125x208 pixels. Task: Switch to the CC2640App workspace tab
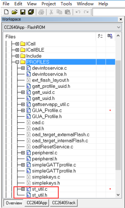pyautogui.click(x=37, y=203)
